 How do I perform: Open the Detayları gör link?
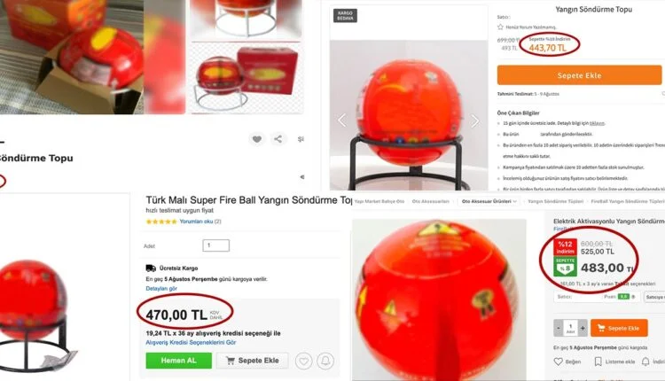161,288
